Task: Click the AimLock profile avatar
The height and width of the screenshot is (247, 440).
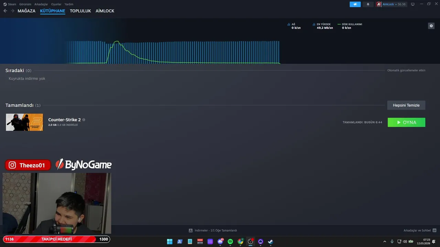Action: tap(378, 4)
